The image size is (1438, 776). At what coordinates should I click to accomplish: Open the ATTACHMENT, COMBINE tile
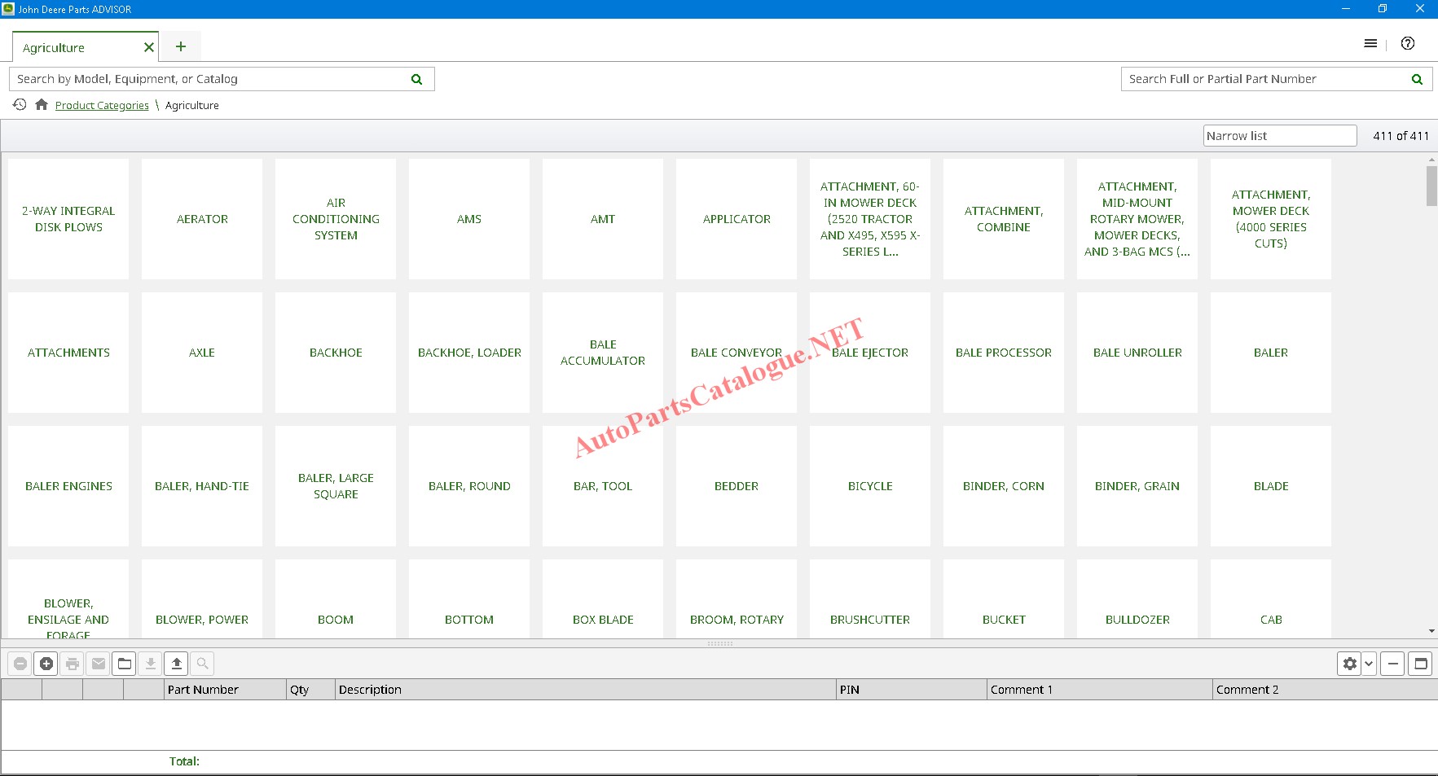(x=1004, y=219)
